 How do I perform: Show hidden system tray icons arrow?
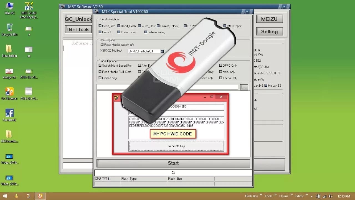312,196
